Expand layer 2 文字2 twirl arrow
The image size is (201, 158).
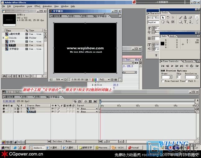pyautogui.click(x=15, y=112)
